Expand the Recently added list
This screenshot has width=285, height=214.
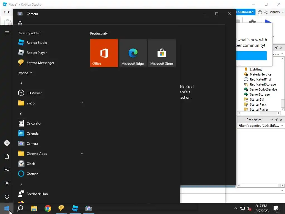[25, 73]
